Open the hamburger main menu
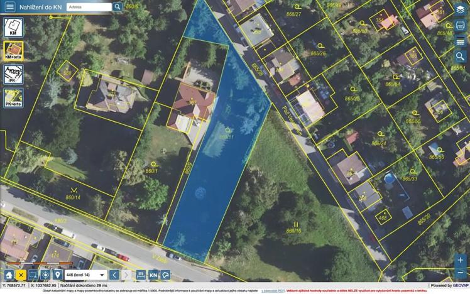Viewport: 470px width, 294px height. click(9, 7)
